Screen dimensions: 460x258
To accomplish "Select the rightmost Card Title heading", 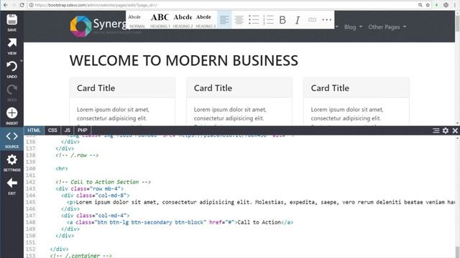I will (330, 88).
